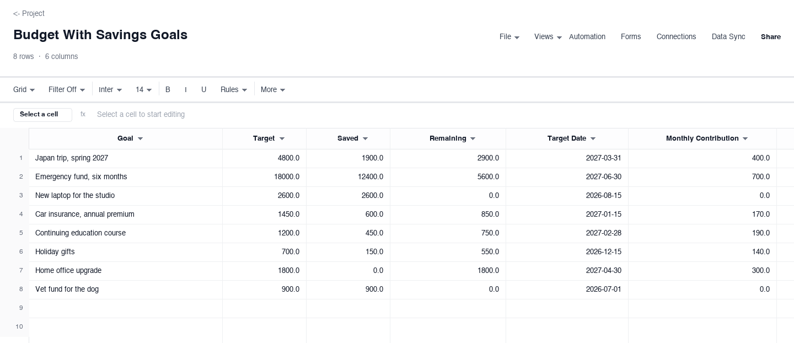Viewport: 794px width, 343px height.
Task: Select the 850.0 remaining cell
Action: (x=448, y=215)
